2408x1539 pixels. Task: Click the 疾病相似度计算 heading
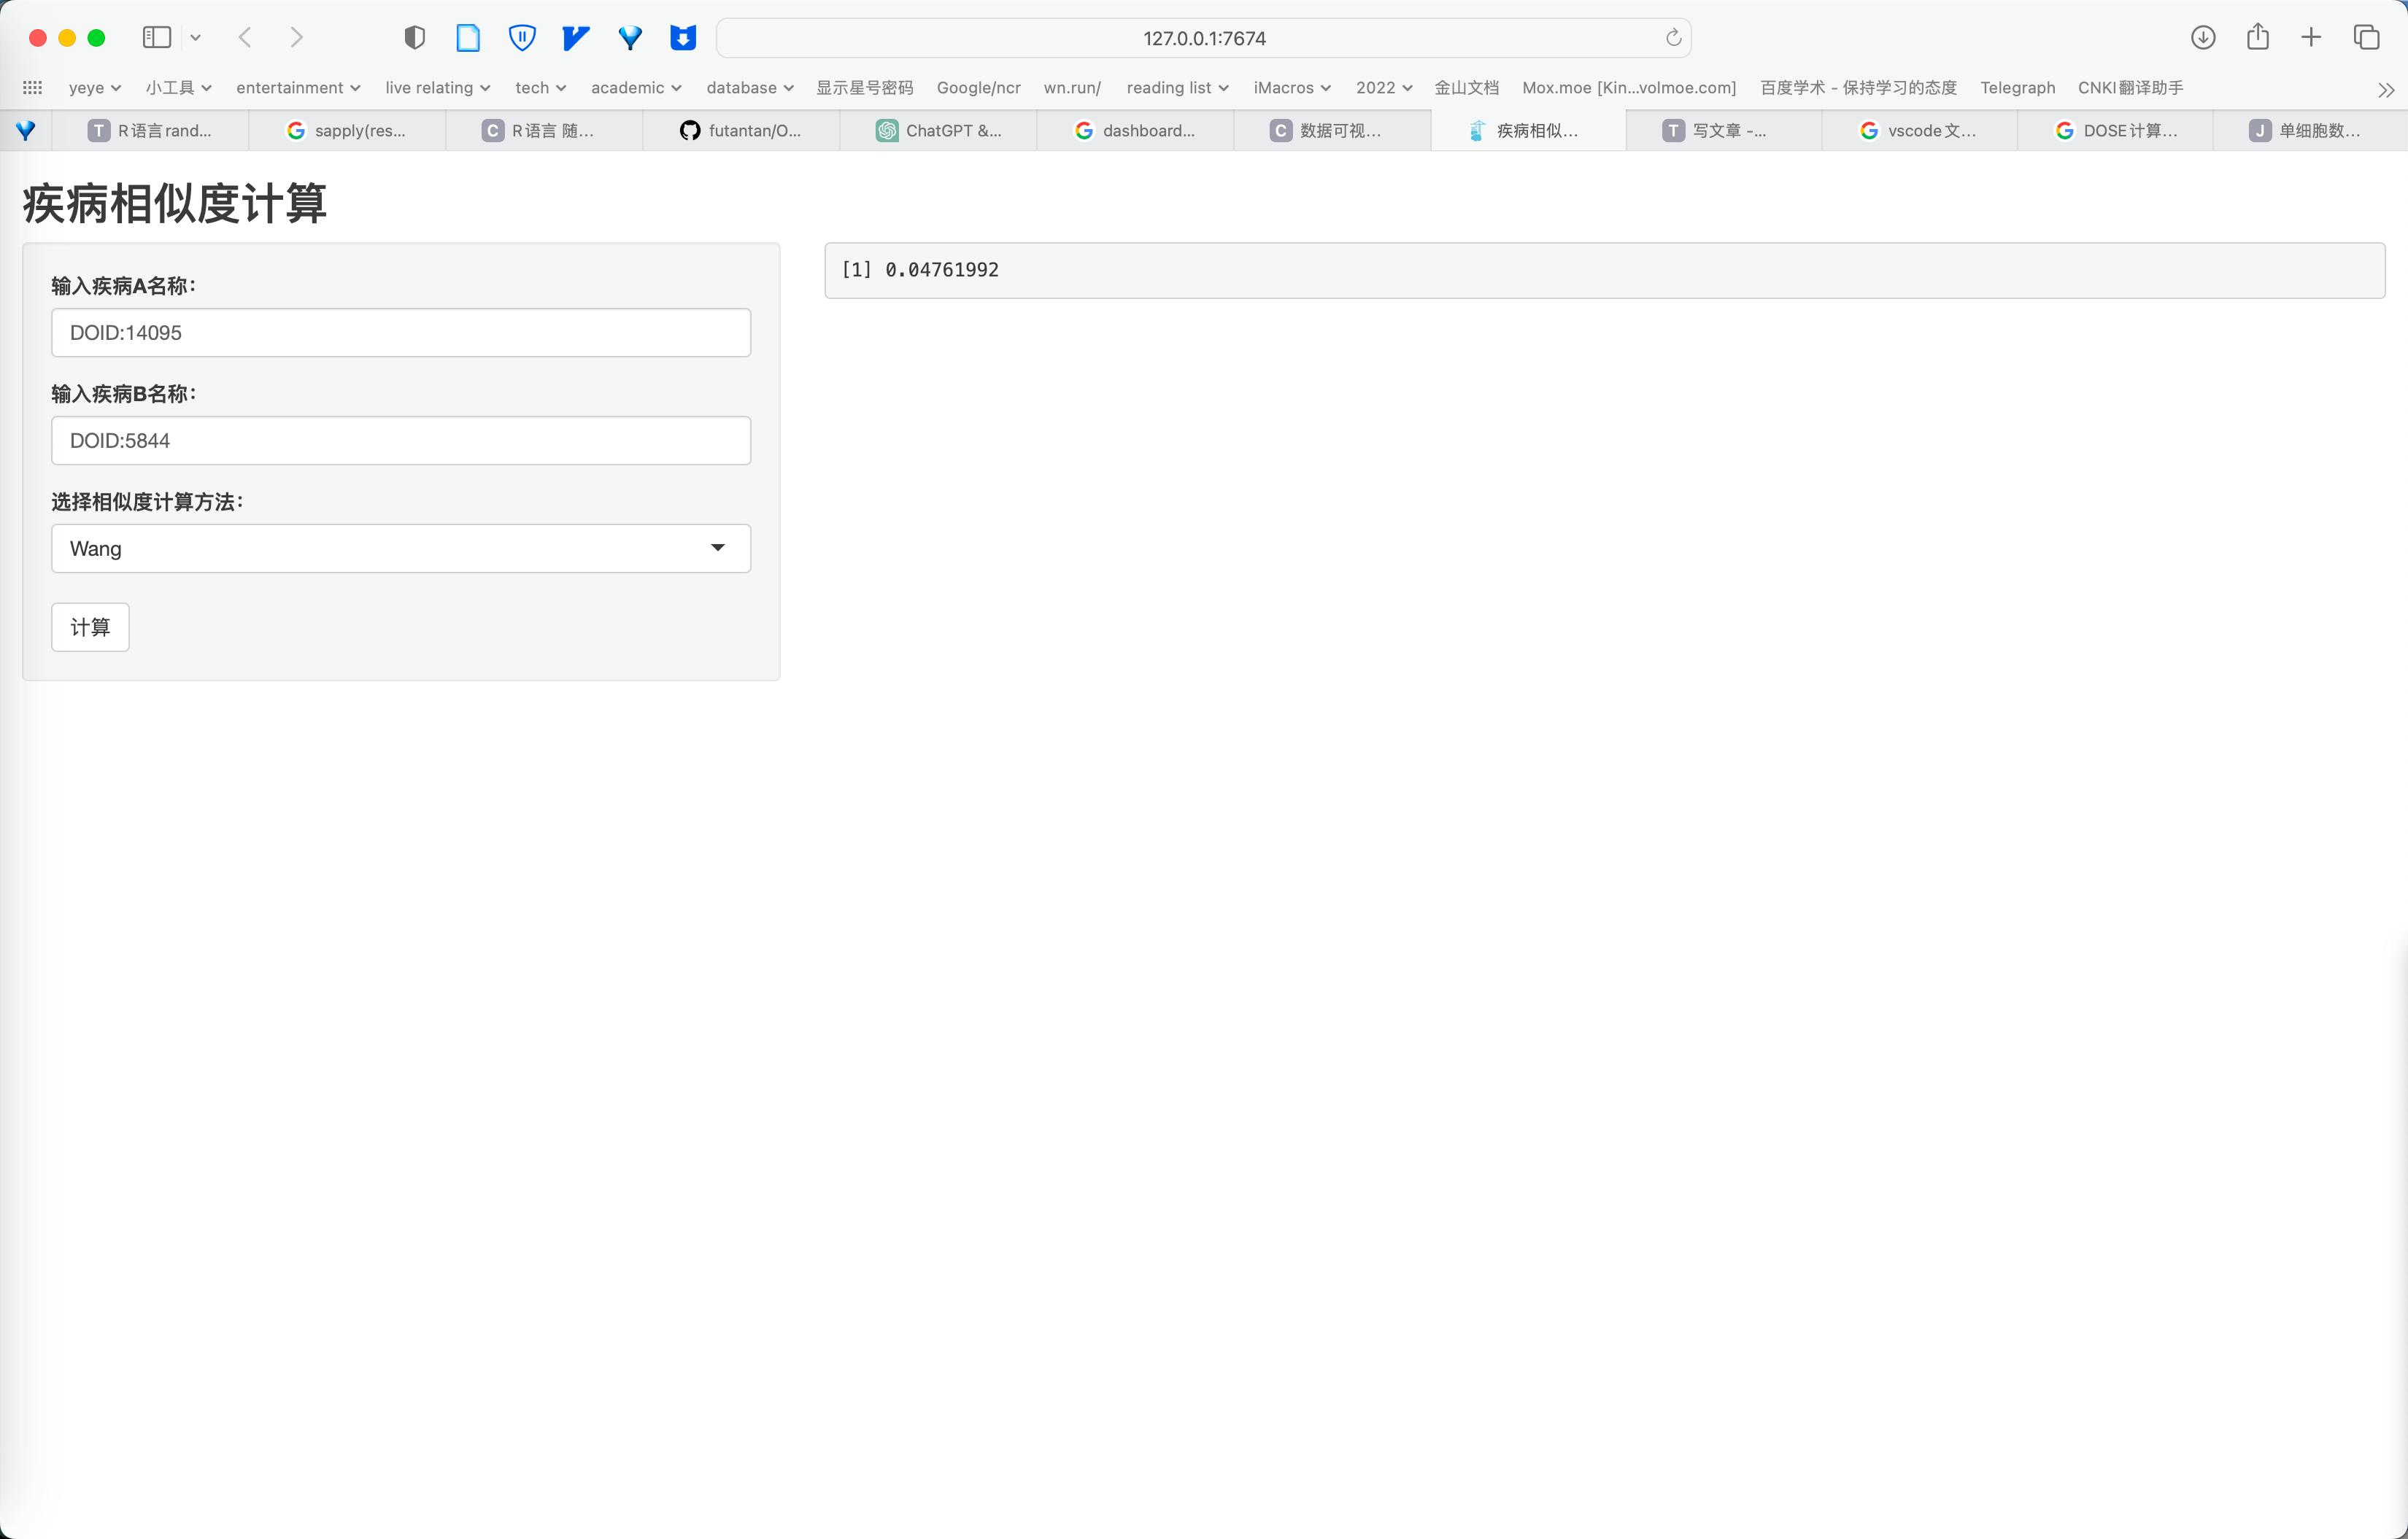[x=175, y=204]
